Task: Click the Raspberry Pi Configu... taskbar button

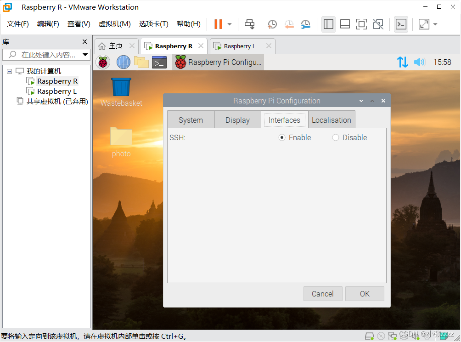Action: (x=218, y=62)
